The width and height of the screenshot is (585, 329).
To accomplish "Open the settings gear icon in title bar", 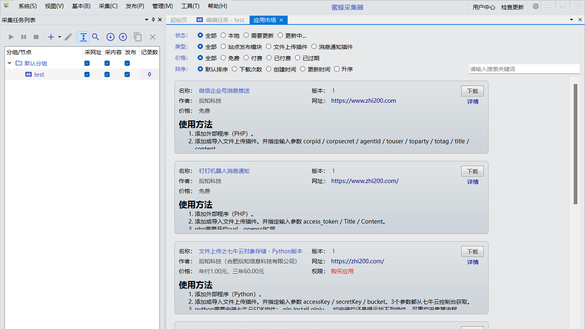I will click(536, 6).
